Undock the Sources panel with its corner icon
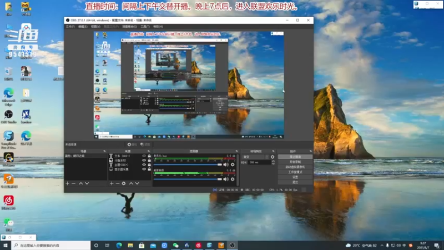 point(149,151)
